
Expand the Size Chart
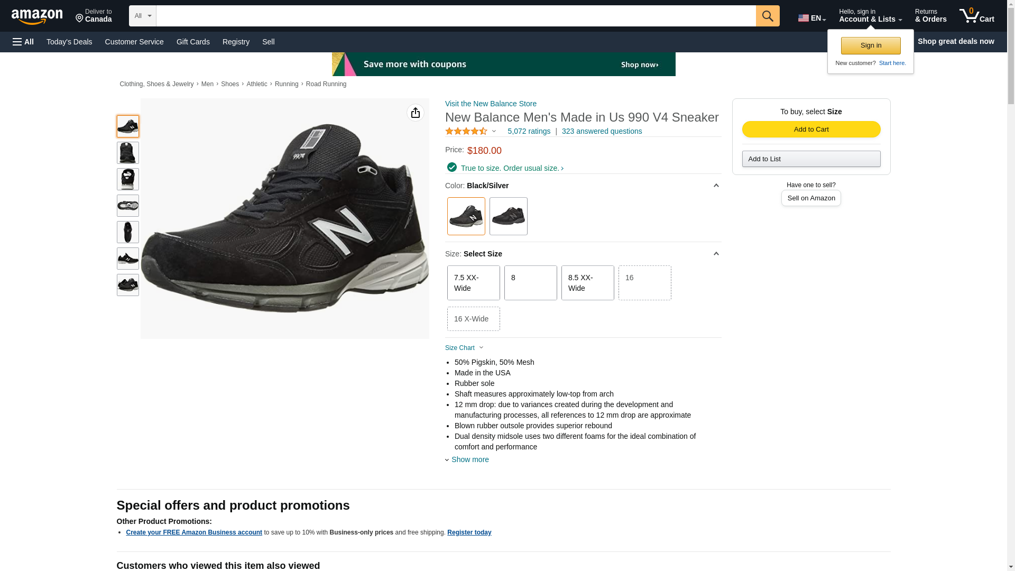464,348
